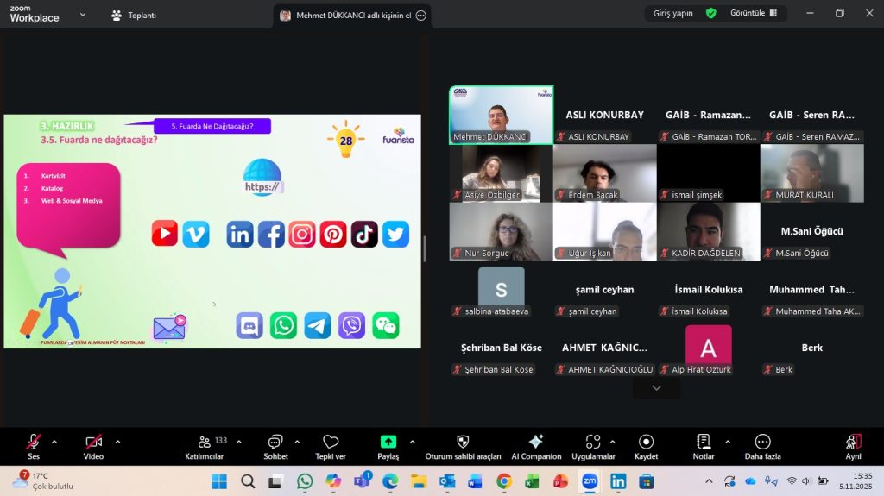Turn on camera with Video button

point(93,443)
